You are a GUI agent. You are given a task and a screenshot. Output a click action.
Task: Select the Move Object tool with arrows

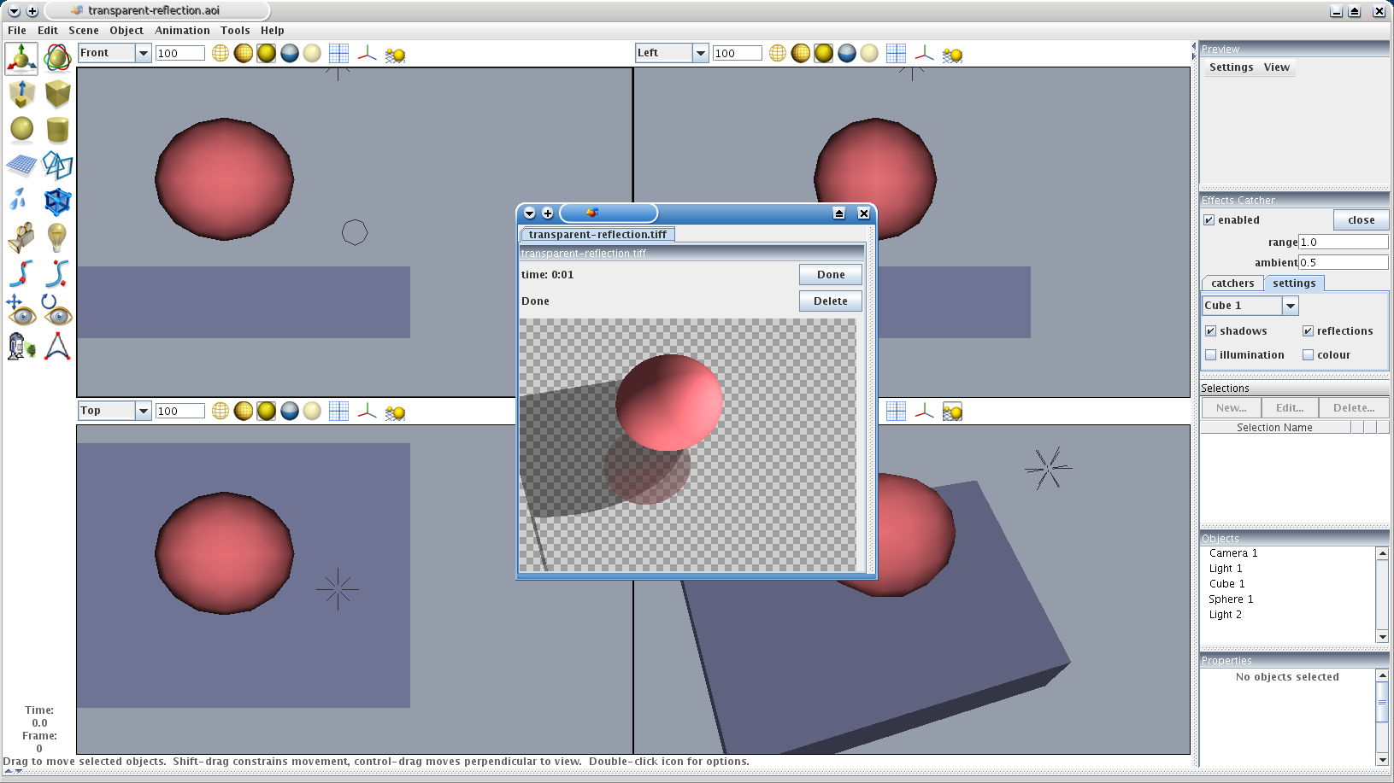point(21,58)
